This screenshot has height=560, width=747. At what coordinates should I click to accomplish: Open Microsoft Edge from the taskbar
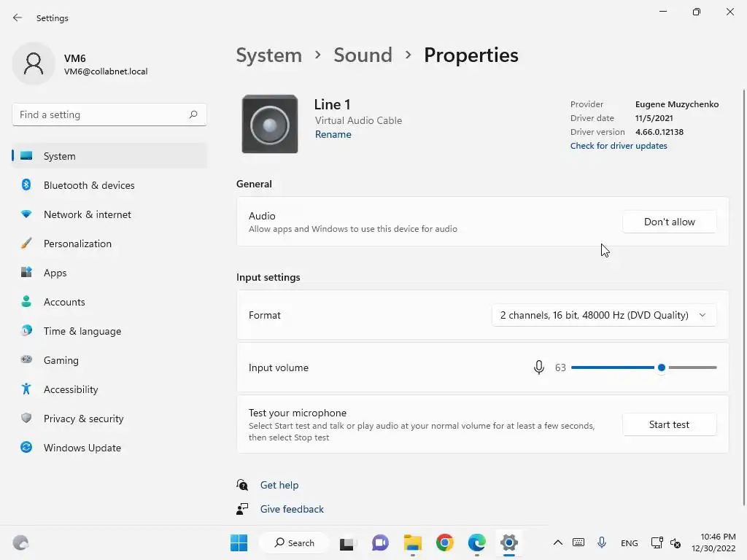pos(477,542)
